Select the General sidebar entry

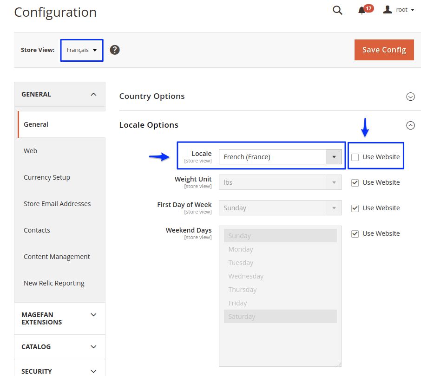coord(35,124)
